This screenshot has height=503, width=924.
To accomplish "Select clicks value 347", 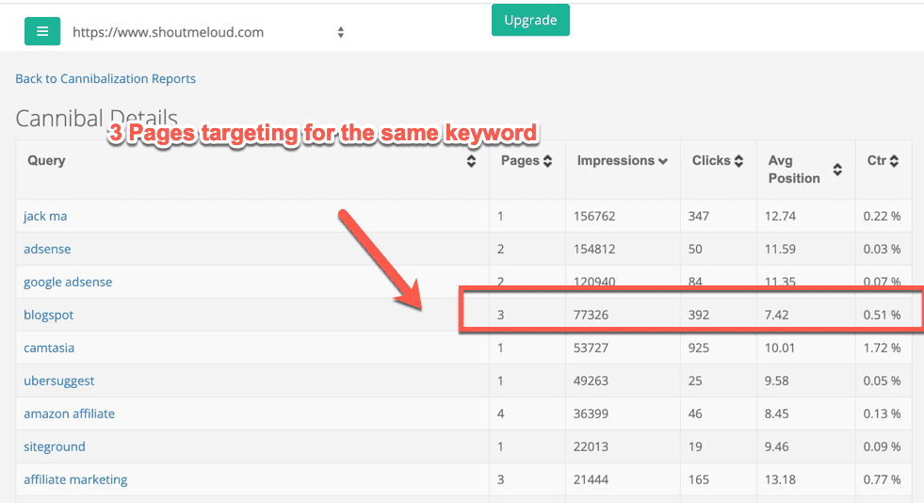I will coord(699,216).
